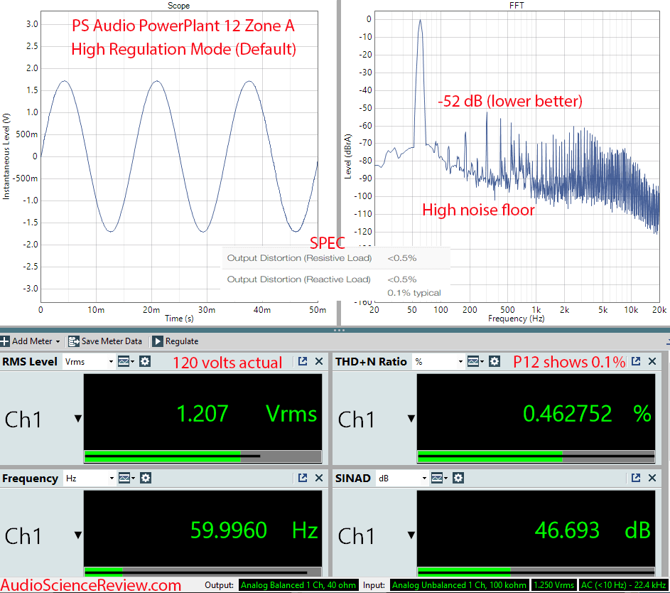Expand the Ch1 arrow on Frequency meter

tap(77, 535)
